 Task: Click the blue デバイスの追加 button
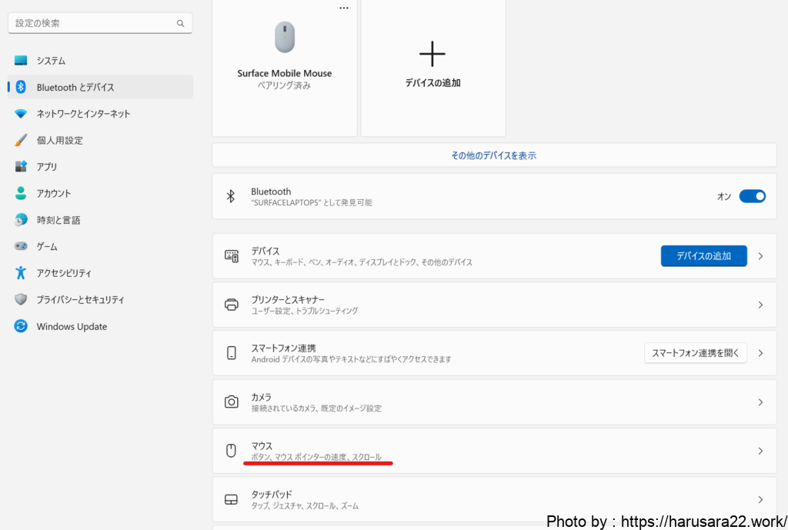click(x=703, y=256)
